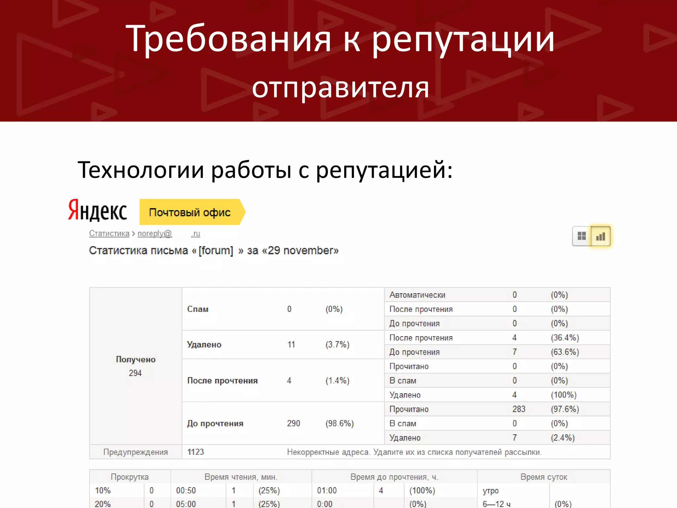Select the Удалено (100%) row
The height and width of the screenshot is (508, 677).
coord(497,395)
